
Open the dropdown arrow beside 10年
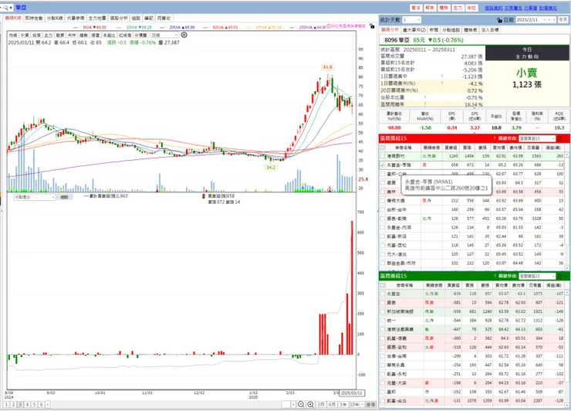click(363, 405)
